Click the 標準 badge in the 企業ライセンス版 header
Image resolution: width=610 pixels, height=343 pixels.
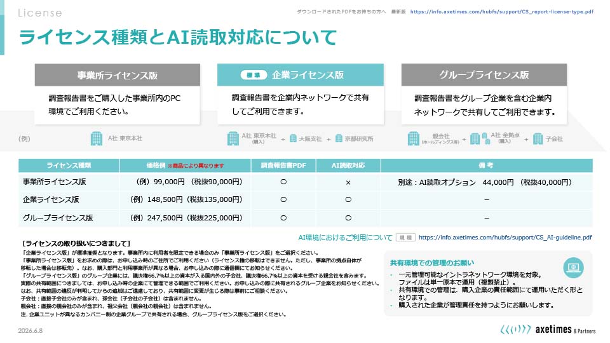tap(254, 75)
